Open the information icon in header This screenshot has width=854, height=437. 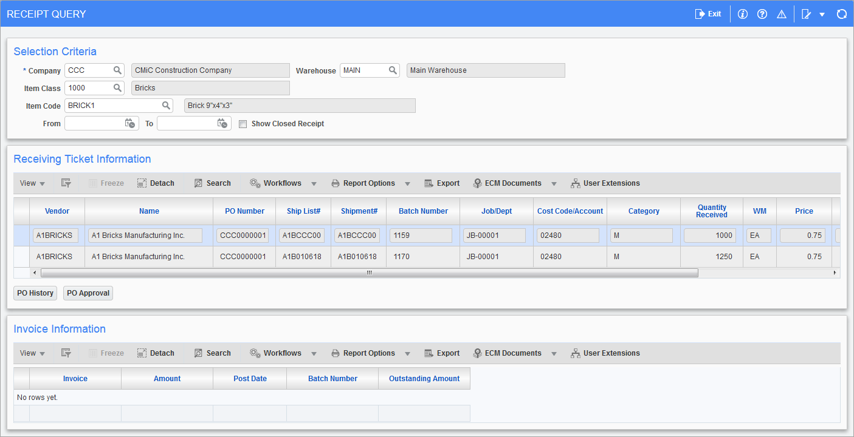[x=742, y=14]
